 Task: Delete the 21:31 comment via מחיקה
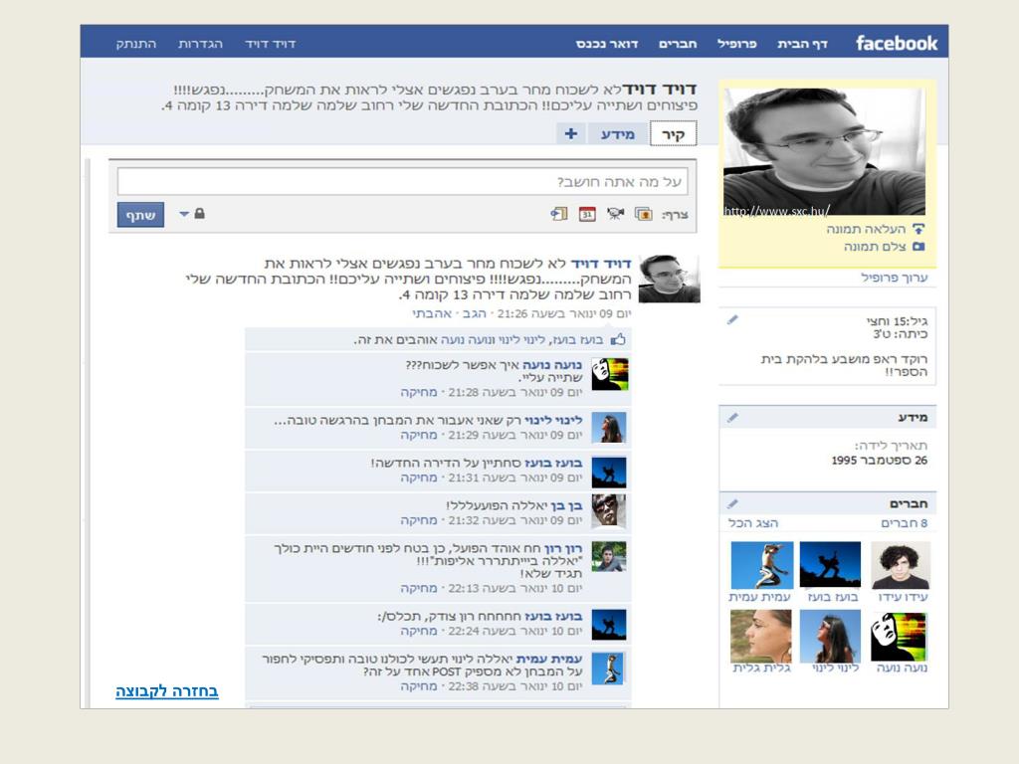[419, 477]
